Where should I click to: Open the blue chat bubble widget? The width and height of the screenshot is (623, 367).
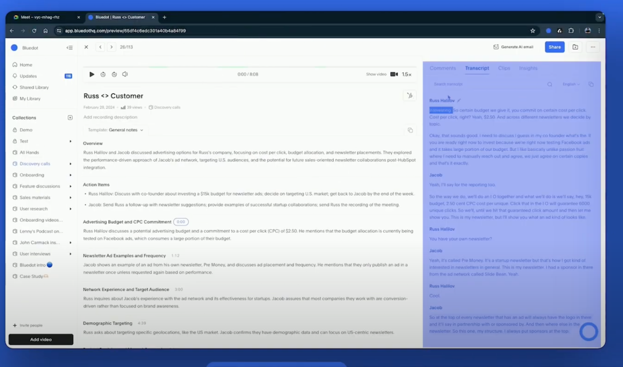588,332
